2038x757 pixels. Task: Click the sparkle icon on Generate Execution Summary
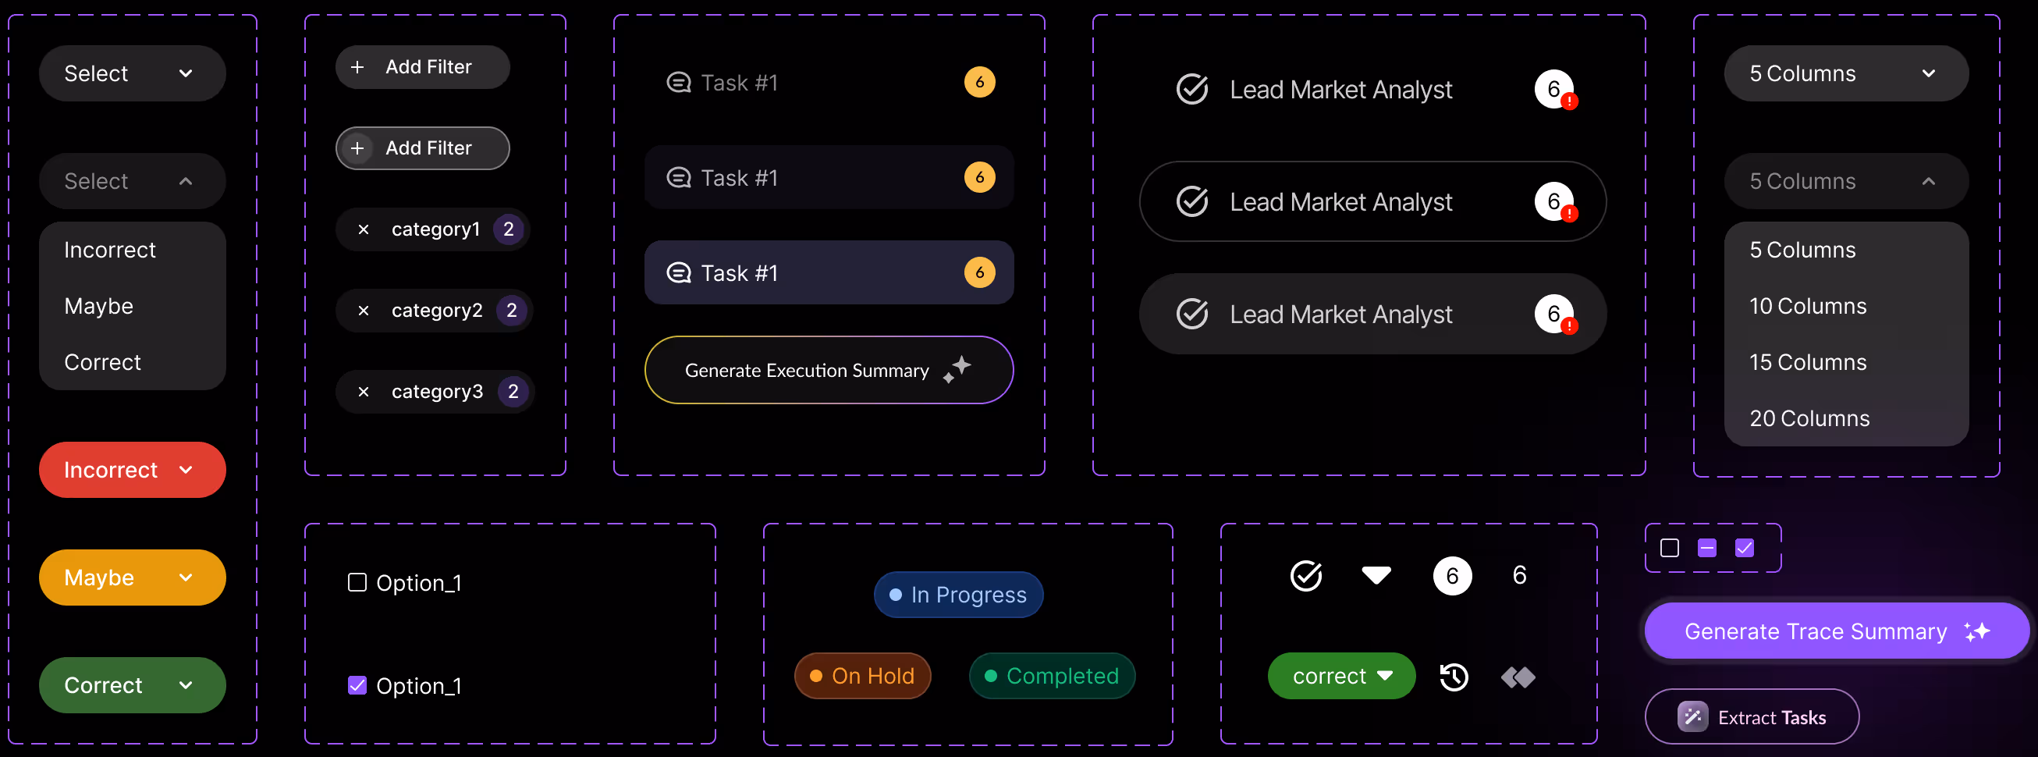pos(957,369)
